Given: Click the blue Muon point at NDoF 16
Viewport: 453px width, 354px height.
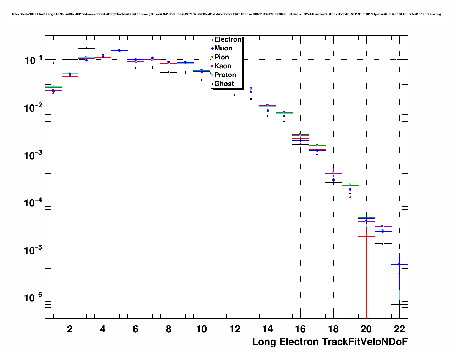Looking at the screenshot, I should pyautogui.click(x=300, y=140).
